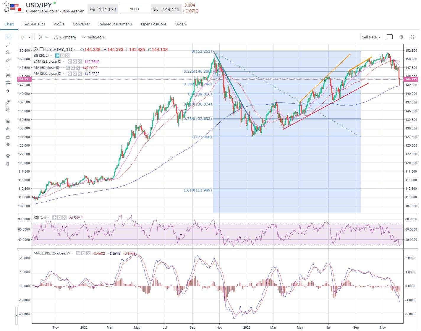Open the object tree layers icon
This screenshot has height=331, width=421.
coord(8,156)
